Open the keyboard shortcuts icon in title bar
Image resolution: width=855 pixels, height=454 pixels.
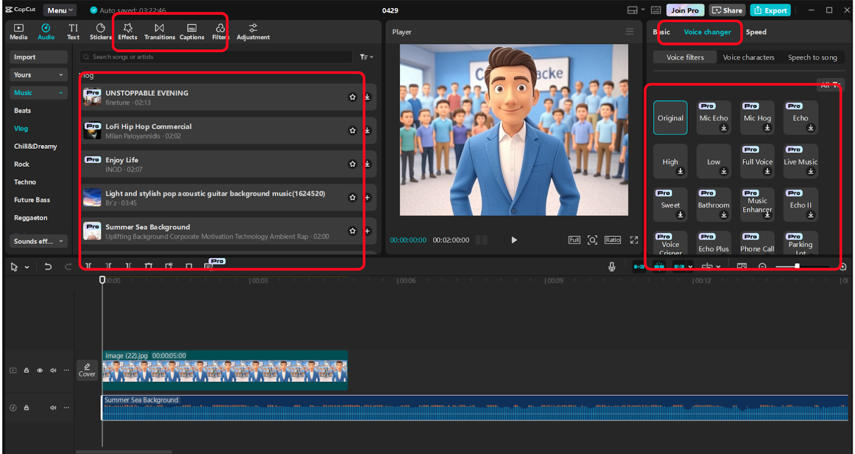coord(656,10)
